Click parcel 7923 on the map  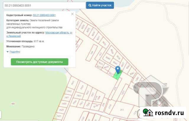(x=79, y=96)
